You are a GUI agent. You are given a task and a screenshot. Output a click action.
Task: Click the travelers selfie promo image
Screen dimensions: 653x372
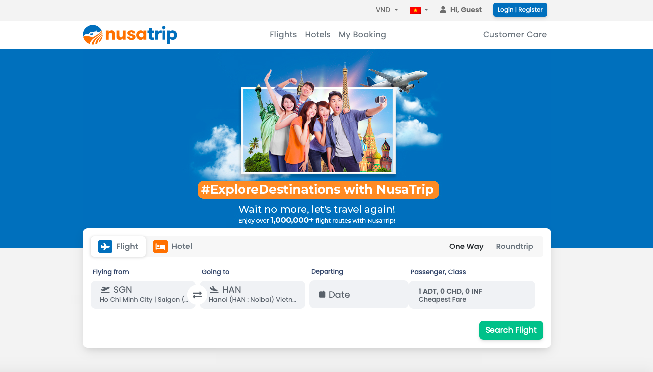(318, 130)
